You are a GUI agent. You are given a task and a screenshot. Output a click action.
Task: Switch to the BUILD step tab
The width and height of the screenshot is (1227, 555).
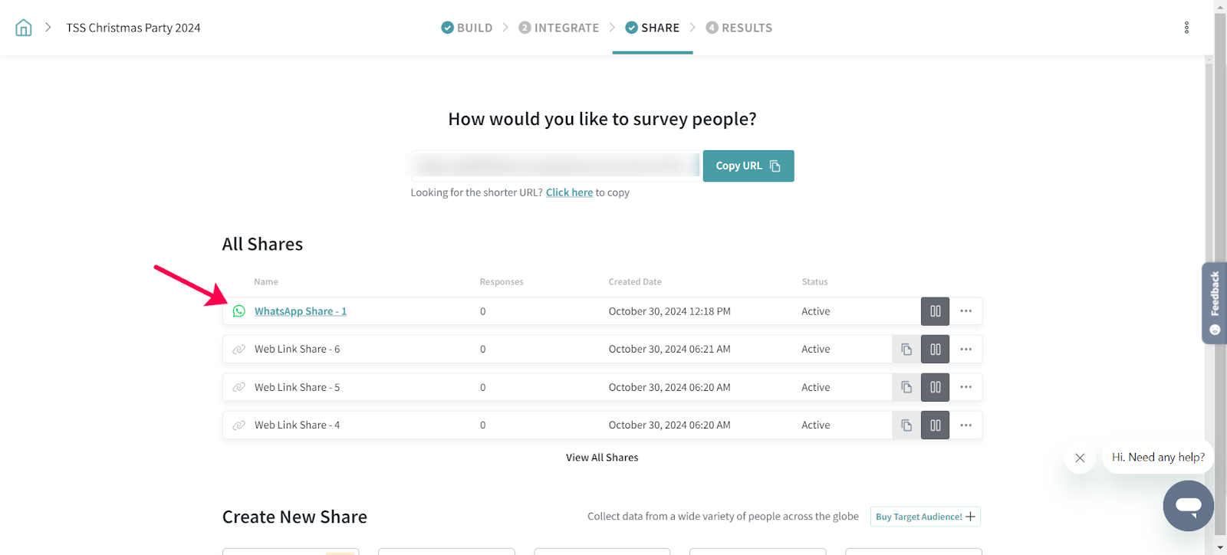(467, 28)
